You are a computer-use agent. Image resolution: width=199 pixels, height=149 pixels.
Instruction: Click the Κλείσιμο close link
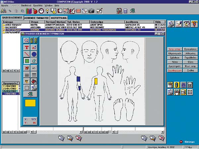[x=189, y=142]
